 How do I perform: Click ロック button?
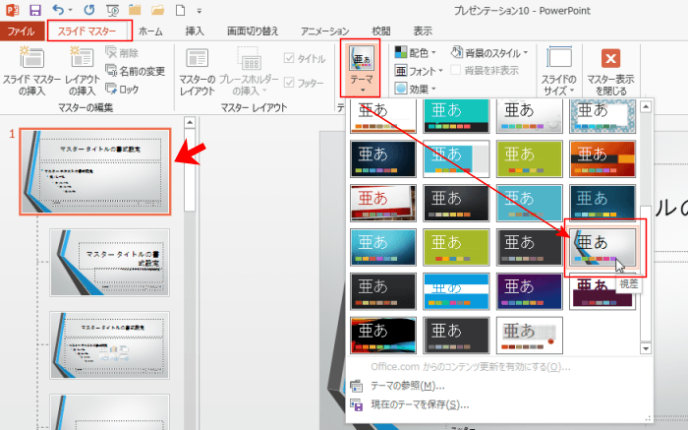123,89
